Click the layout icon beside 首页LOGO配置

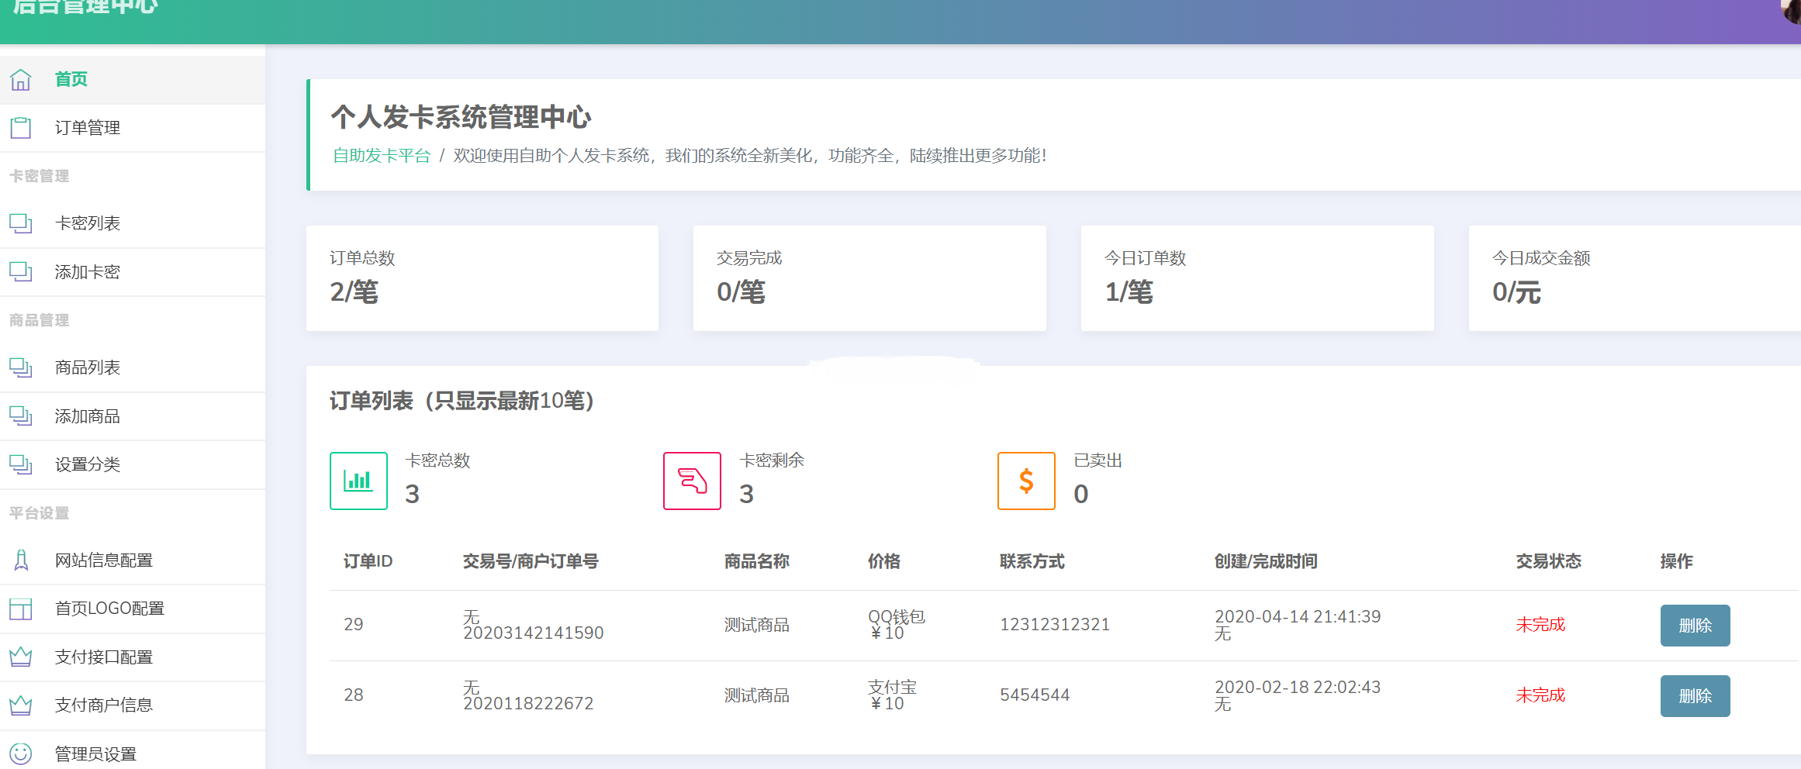(21, 609)
